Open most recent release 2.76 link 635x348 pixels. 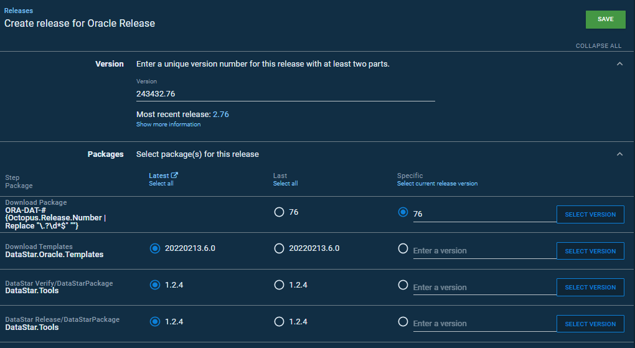pyautogui.click(x=221, y=115)
